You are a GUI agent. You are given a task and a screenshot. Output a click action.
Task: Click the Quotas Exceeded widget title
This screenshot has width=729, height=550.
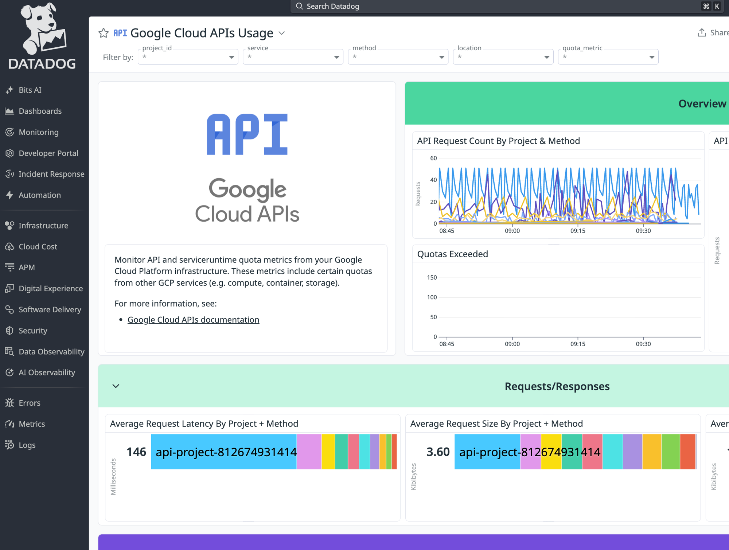click(x=452, y=254)
